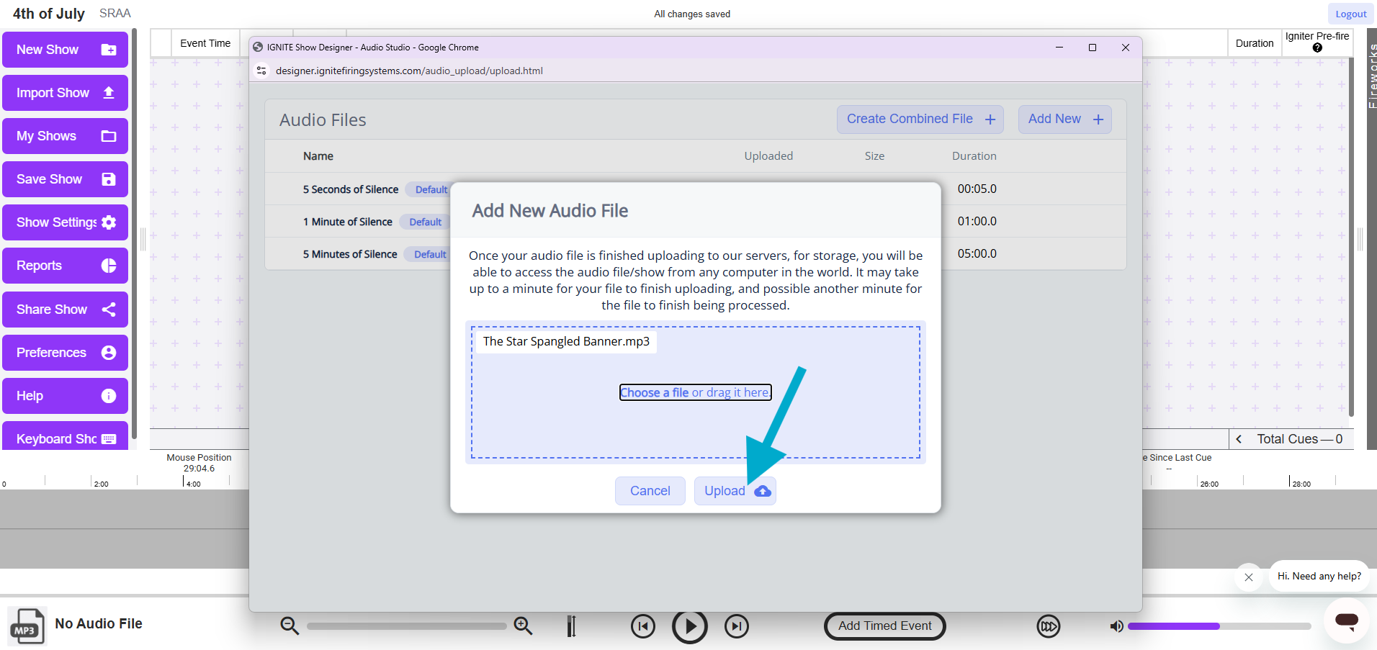Image resolution: width=1377 pixels, height=650 pixels.
Task: Click the MP3 icon next to No Audio File
Action: click(x=27, y=625)
